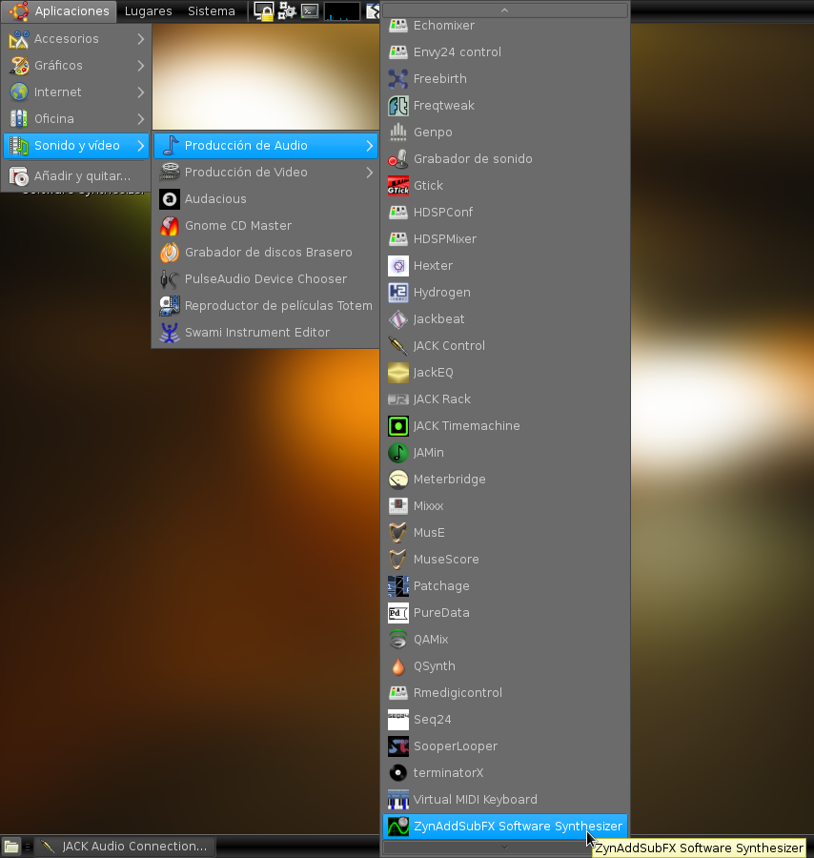The height and width of the screenshot is (858, 814).
Task: Launch Reproductor de películas Totem
Action: coord(266,306)
